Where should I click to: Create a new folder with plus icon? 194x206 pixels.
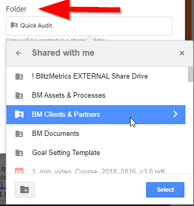pos(25,190)
